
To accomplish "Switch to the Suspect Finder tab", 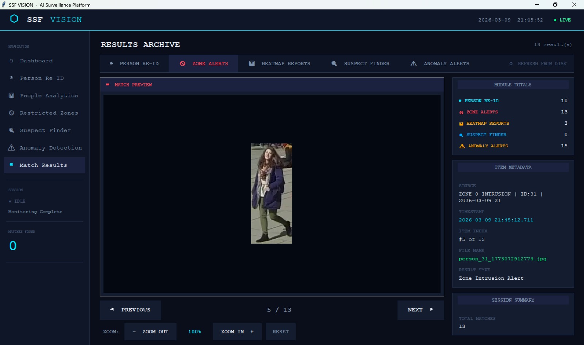I will point(361,63).
